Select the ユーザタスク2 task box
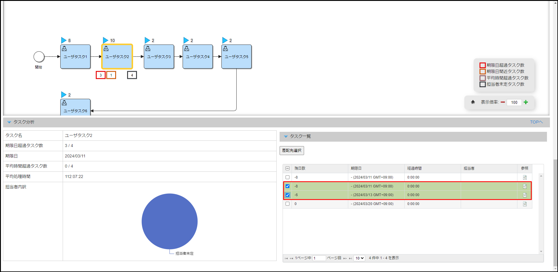558x272 pixels. click(x=117, y=57)
